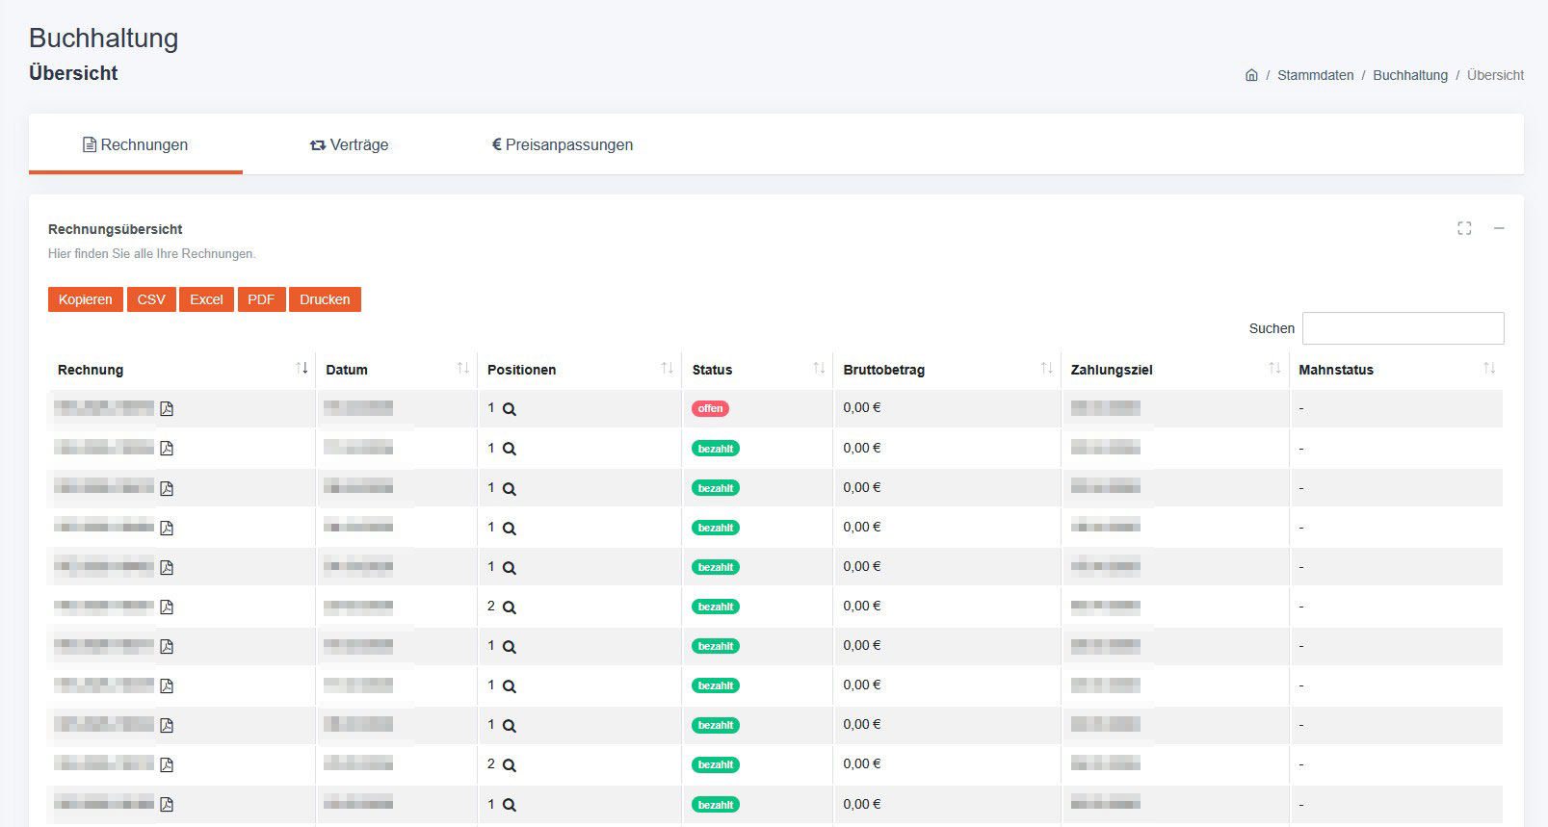Collapse the Rechnungsübersicht panel with minus icon

[1499, 228]
